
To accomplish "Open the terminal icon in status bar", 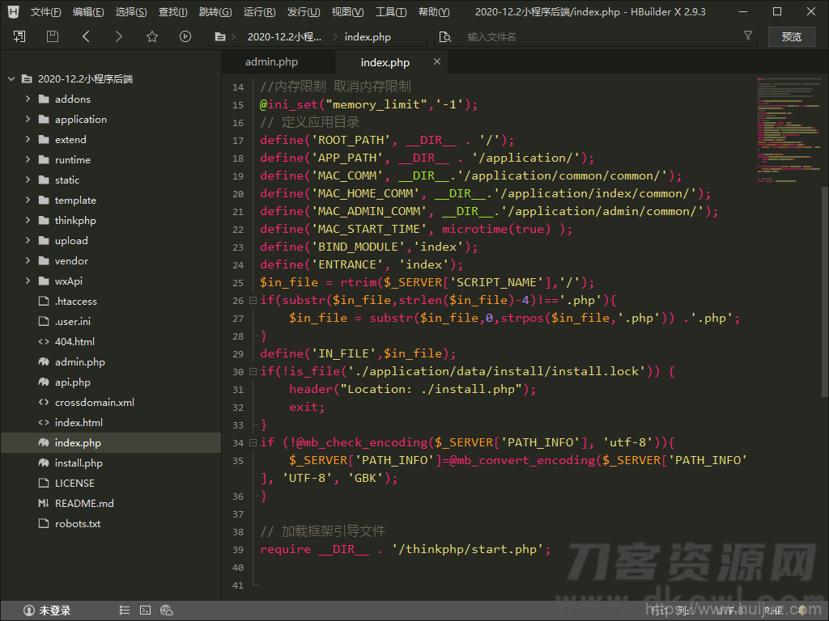I will click(x=146, y=610).
